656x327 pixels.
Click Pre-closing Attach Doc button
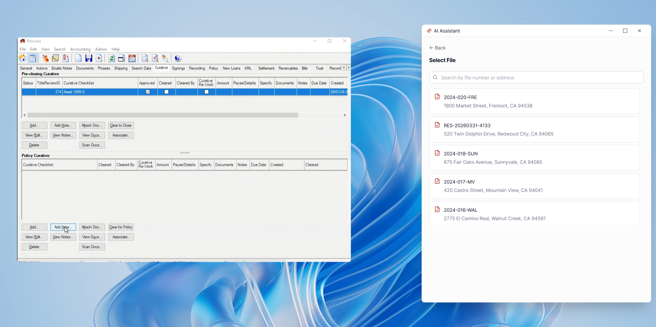click(x=92, y=125)
